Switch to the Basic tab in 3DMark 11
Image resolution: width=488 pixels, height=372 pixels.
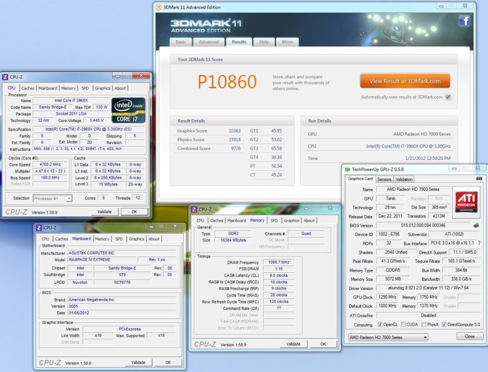181,42
